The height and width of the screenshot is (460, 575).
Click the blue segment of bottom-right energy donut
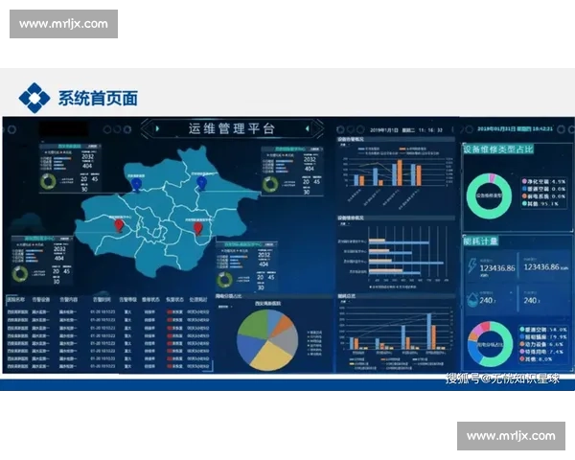[x=473, y=354]
